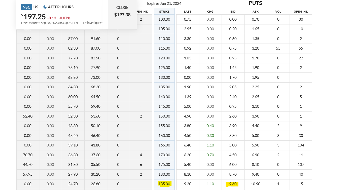
Task: Click the 197.25 after-hours price
Action: (34, 17)
